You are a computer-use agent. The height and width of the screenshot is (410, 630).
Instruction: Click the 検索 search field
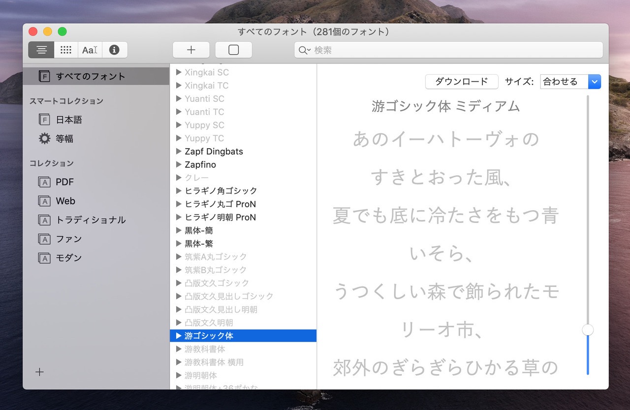[448, 50]
